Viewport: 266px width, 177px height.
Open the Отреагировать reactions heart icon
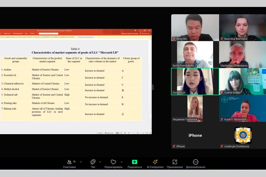(x=113, y=162)
